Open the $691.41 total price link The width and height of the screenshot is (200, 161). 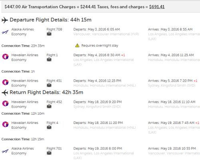point(157,7)
